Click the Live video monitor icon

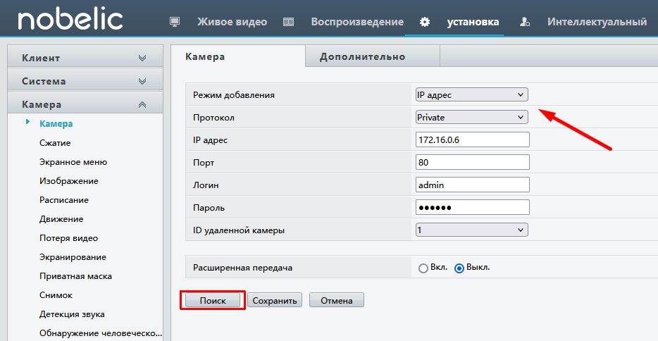175,22
